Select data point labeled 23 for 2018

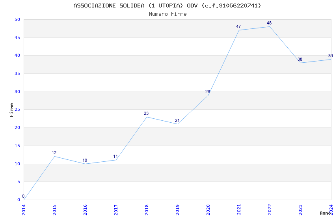pos(146,113)
